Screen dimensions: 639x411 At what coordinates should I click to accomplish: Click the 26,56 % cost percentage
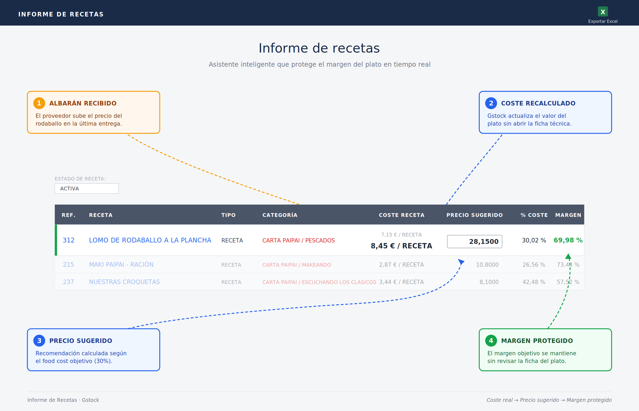pos(534,265)
